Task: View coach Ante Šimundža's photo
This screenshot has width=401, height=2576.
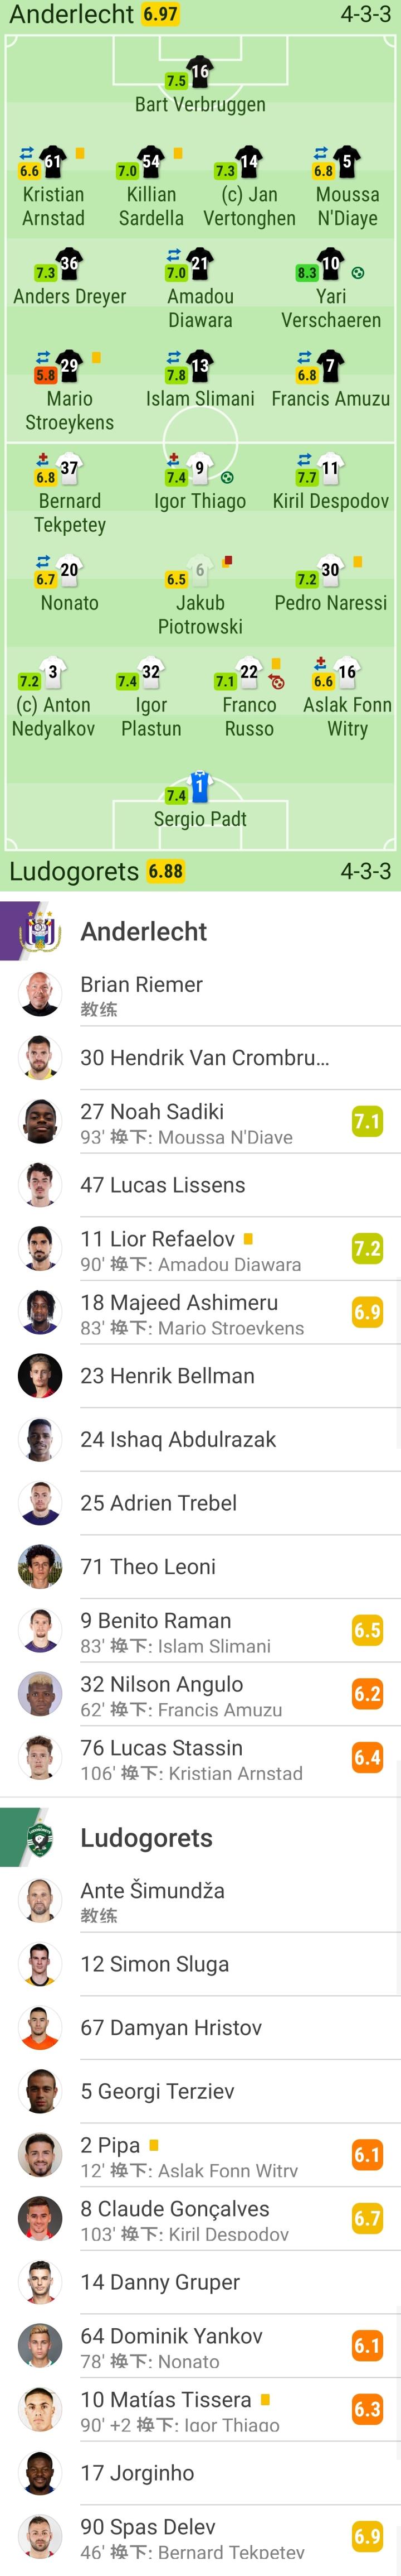Action: [40, 1900]
